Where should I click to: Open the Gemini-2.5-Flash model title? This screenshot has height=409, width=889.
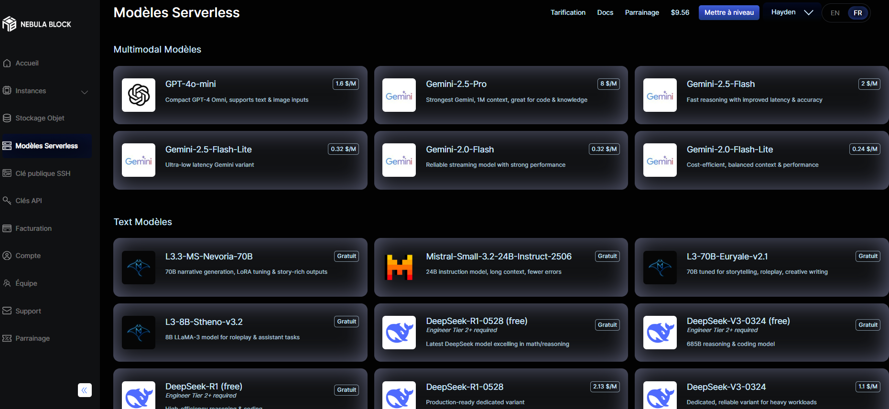(x=721, y=84)
